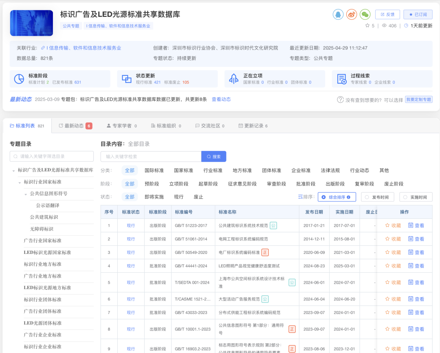Click the directory filter input field
Viewport: 440px width, 353px height.
tap(51, 156)
